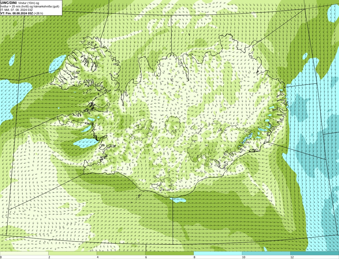Click the scale label '12'

point(292,257)
